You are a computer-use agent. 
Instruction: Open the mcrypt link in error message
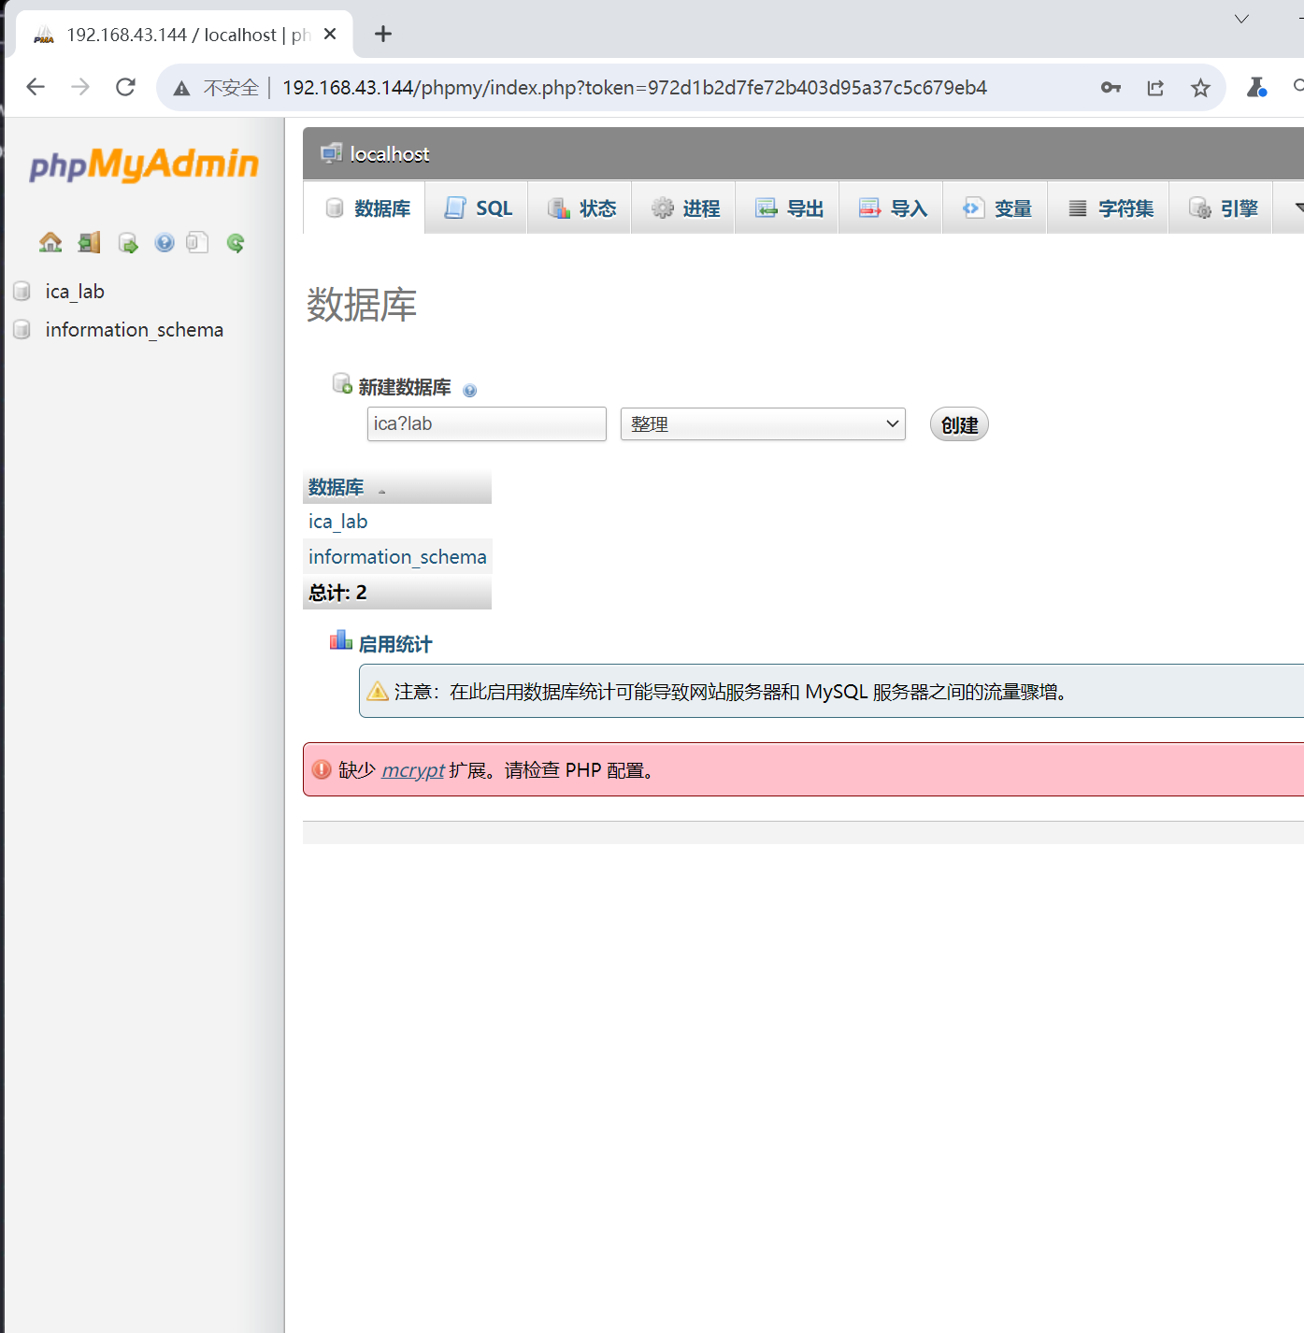pyautogui.click(x=413, y=770)
